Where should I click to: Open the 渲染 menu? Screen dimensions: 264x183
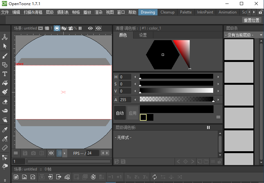click(98, 12)
